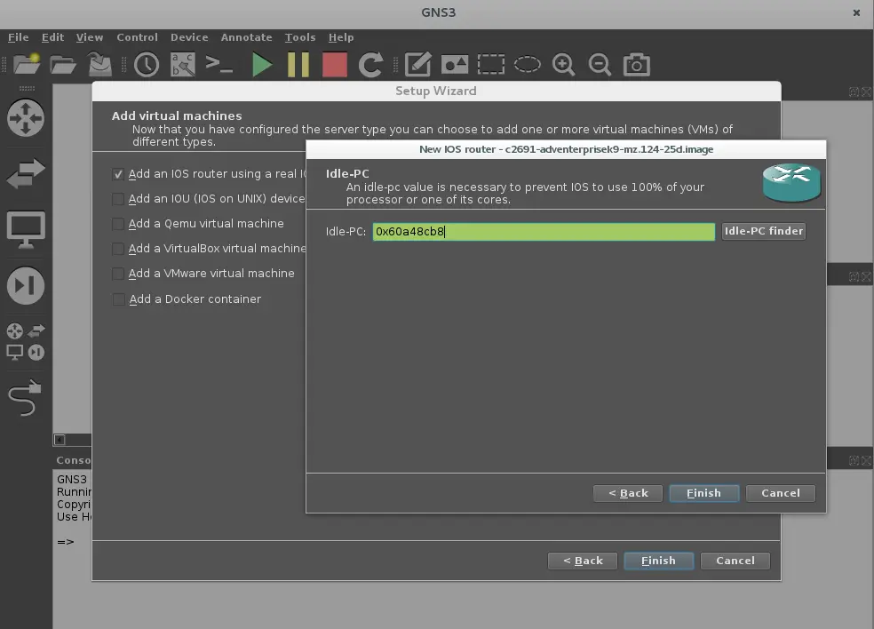
Task: Click the Idle-PC finder button
Action: pyautogui.click(x=764, y=231)
